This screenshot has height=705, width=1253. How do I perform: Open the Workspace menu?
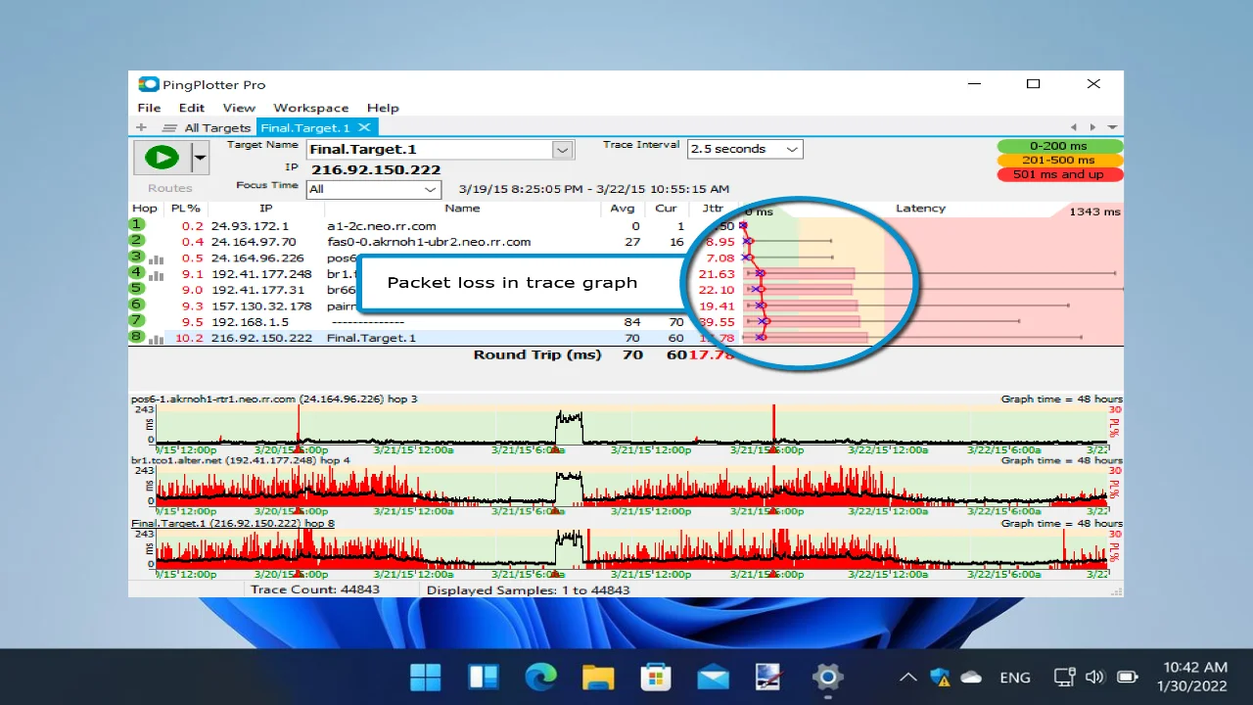[x=311, y=108]
